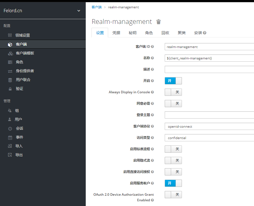Screen dimensions: 254x206
Task: Open the 秘钥 tab
Action: pos(133,33)
